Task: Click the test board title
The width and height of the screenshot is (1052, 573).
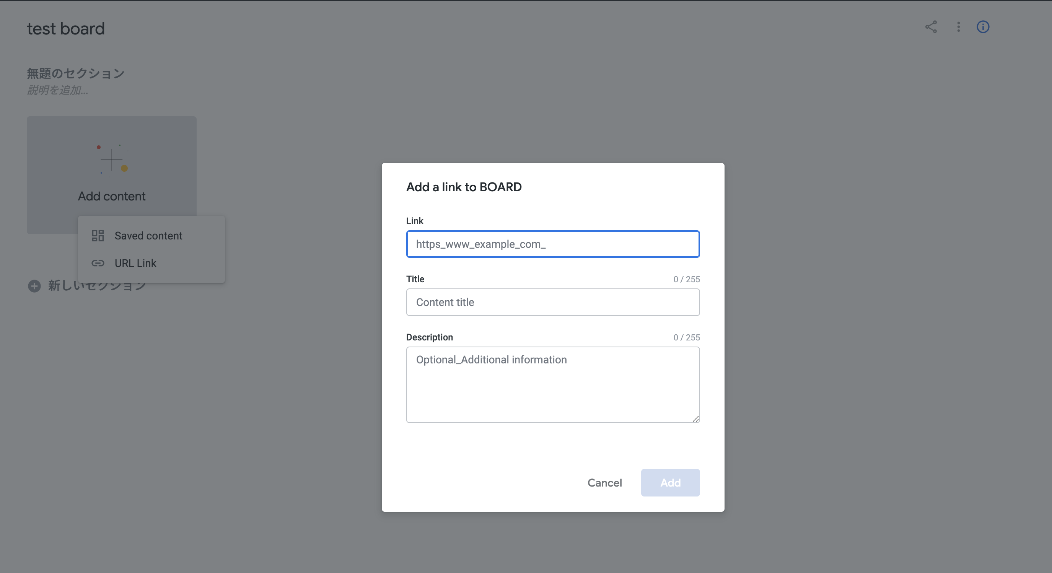Action: (x=66, y=29)
